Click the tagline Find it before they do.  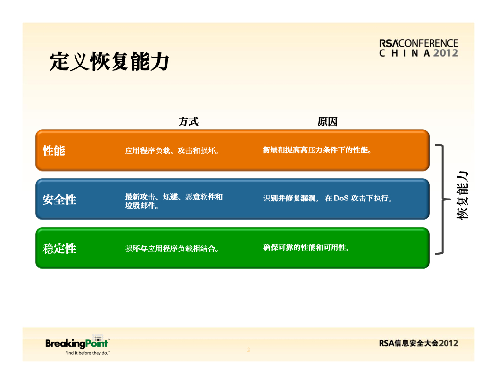87,353
